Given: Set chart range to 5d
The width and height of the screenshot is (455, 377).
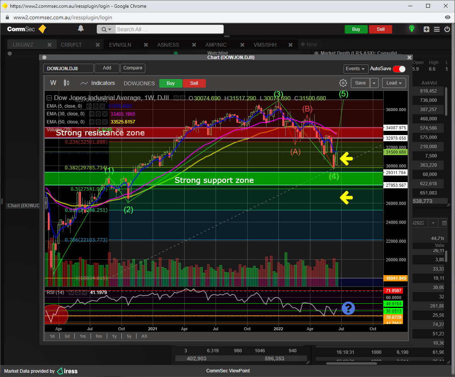Looking at the screenshot, I should [67, 336].
